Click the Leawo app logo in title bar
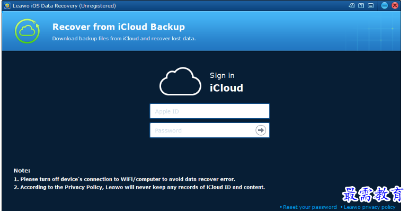Screen dimensions: 408x211 (7, 5)
